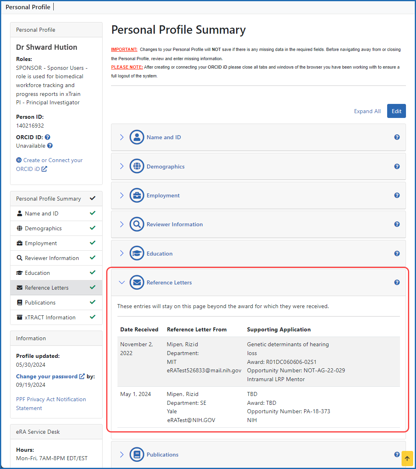Click the May 1, 2024 date cell

coord(135,394)
